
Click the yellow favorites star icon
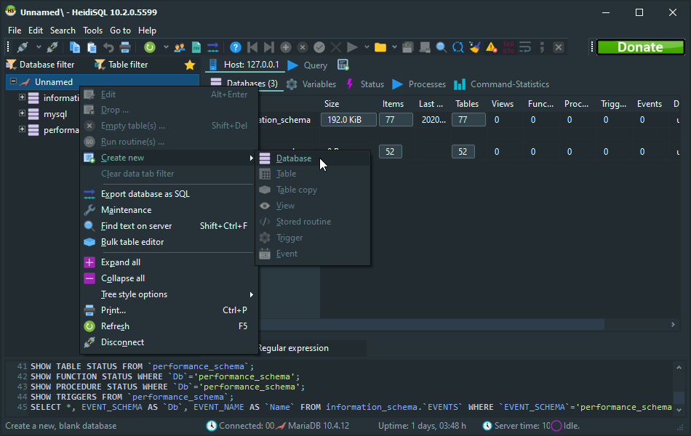[190, 65]
